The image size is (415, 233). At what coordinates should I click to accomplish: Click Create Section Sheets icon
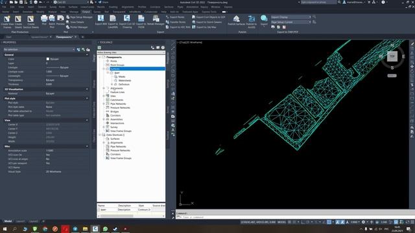tap(30, 19)
